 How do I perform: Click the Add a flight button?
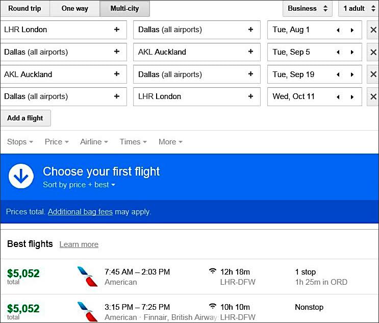click(26, 118)
